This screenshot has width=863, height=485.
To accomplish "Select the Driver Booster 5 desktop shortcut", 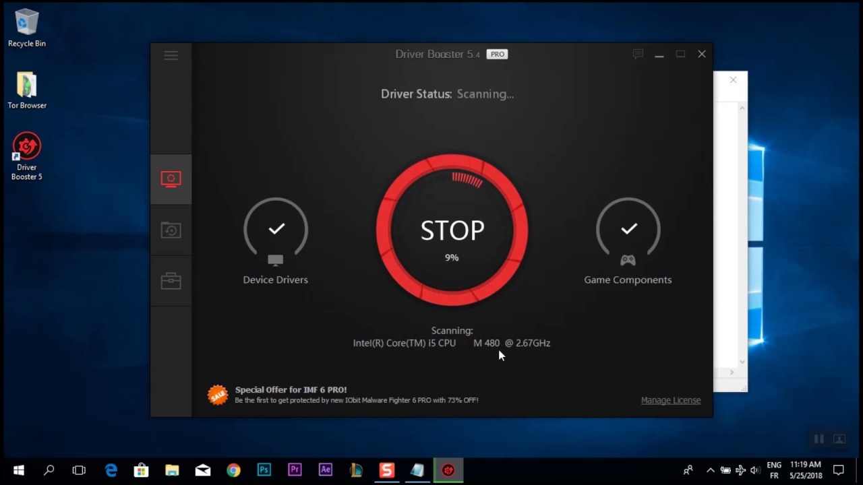I will coord(27,156).
